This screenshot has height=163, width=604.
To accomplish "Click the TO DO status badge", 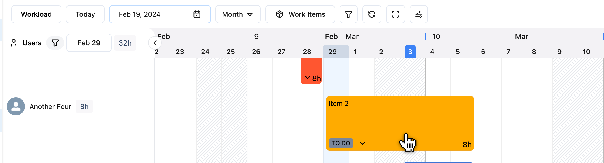I will tap(341, 143).
